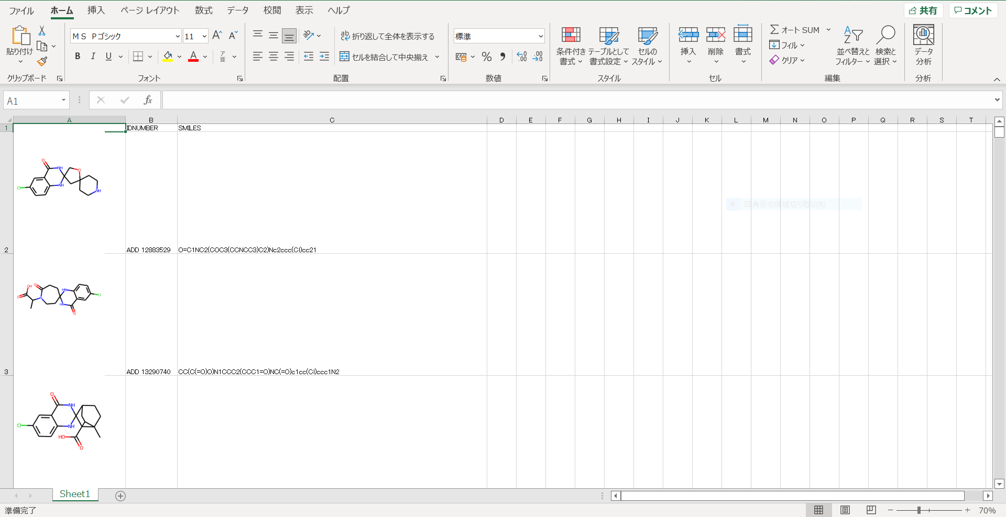1006x517 pixels.
Task: Click the Cut scissors icon
Action: 42,31
